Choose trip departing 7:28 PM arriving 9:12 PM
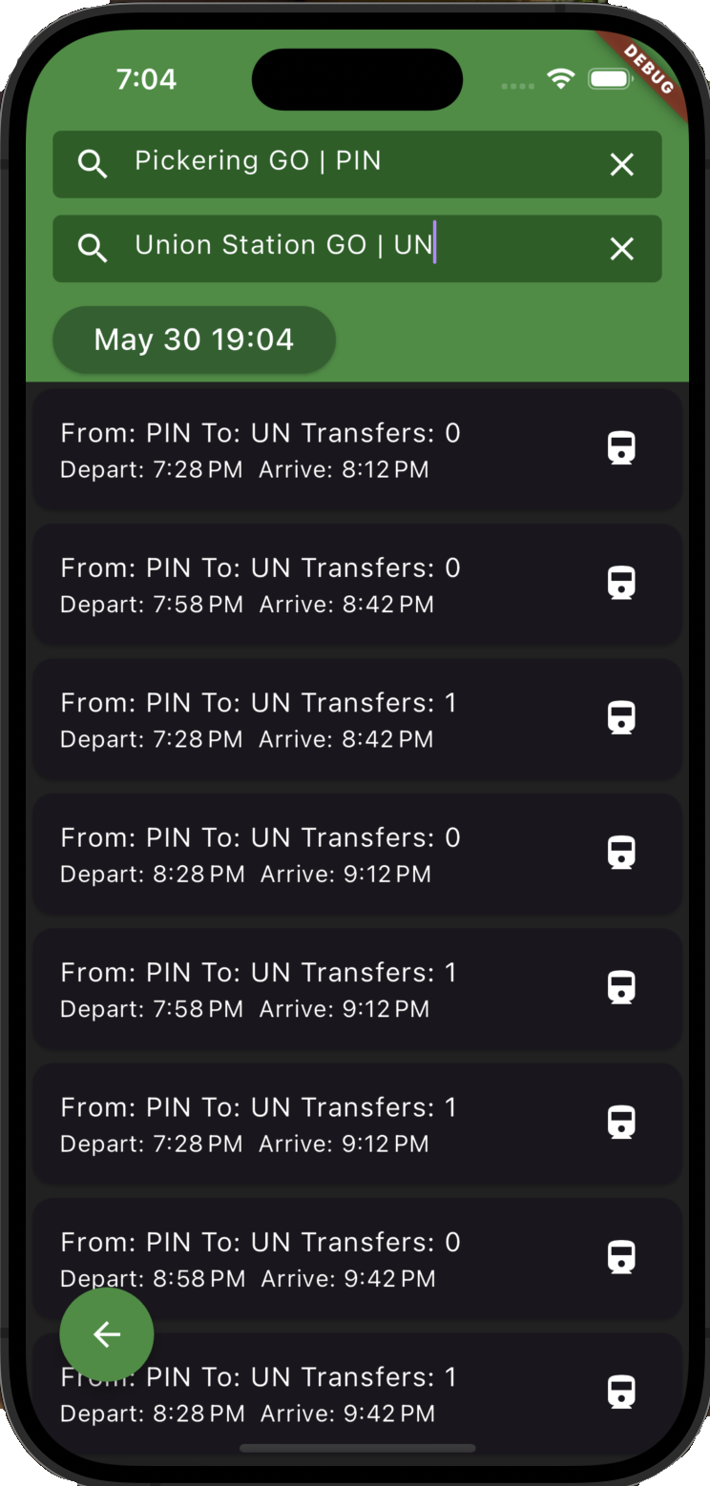This screenshot has width=710, height=1486. point(315,1124)
